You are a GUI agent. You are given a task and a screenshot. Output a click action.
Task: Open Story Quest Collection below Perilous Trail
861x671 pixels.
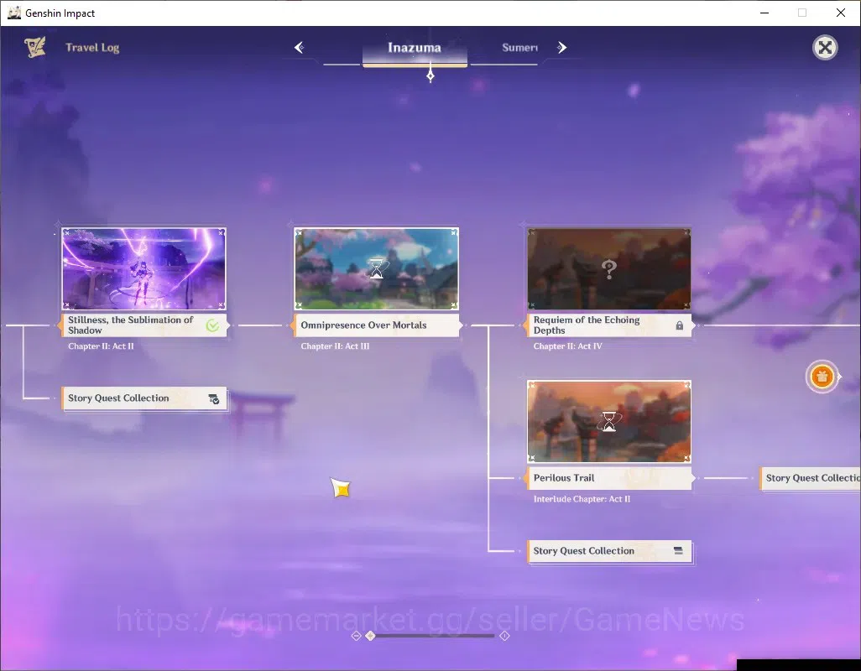click(609, 551)
